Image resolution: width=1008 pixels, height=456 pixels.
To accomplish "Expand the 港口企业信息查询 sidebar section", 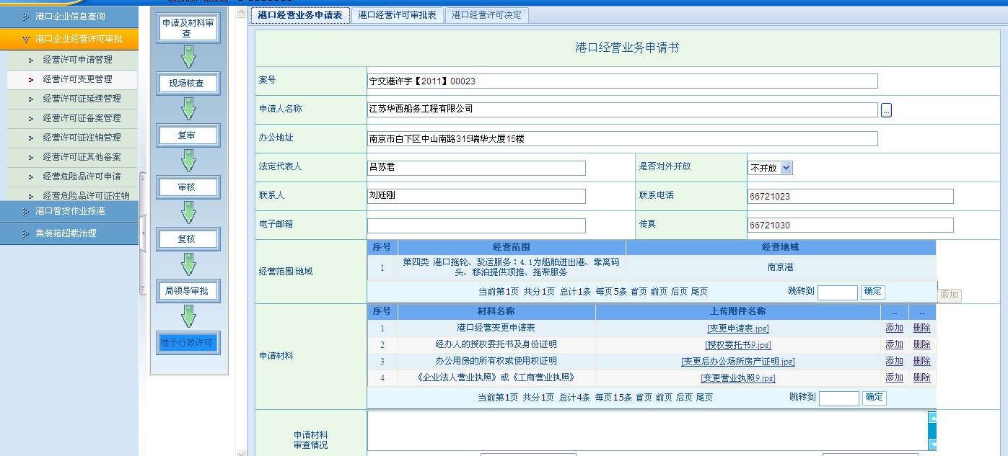I will tap(69, 16).
